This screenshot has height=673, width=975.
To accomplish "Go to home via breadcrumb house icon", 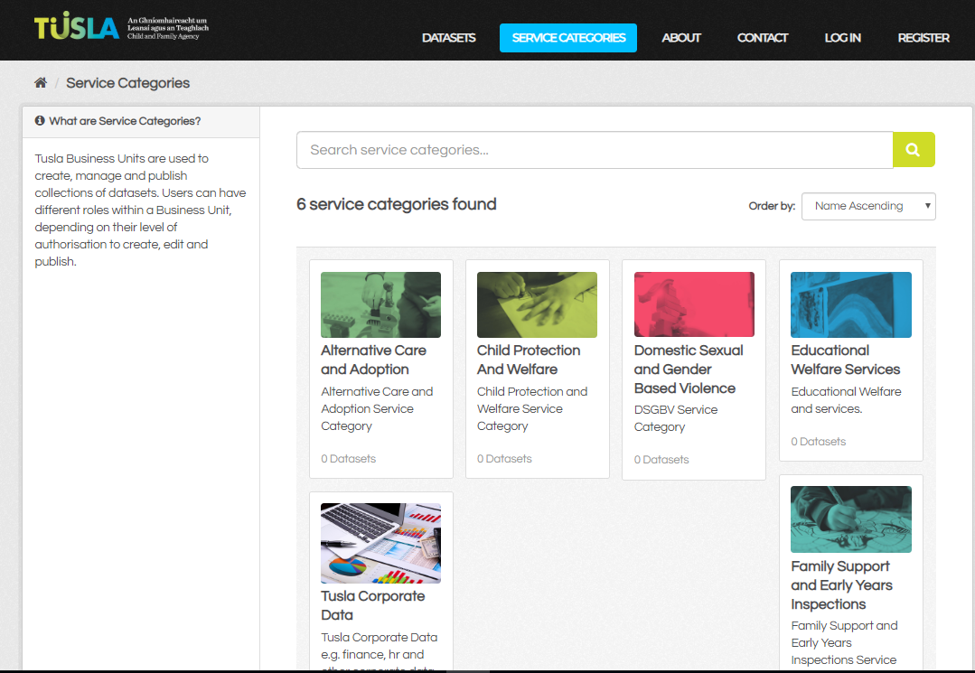I will pos(41,82).
